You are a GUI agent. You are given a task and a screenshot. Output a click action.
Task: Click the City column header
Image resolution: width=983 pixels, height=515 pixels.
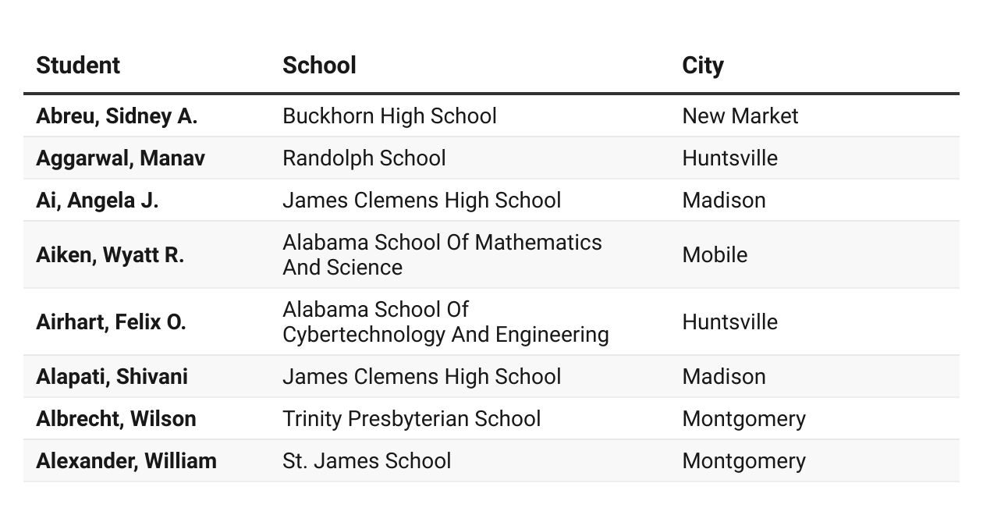(x=703, y=66)
